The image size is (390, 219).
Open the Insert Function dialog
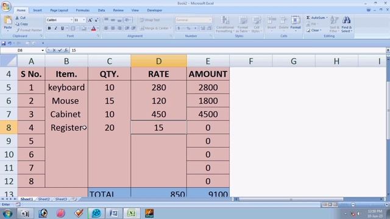click(x=66, y=50)
